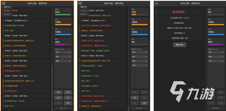Click 休息 rest button in Day 135 panel
This screenshot has width=226, height=111.
(135, 98)
